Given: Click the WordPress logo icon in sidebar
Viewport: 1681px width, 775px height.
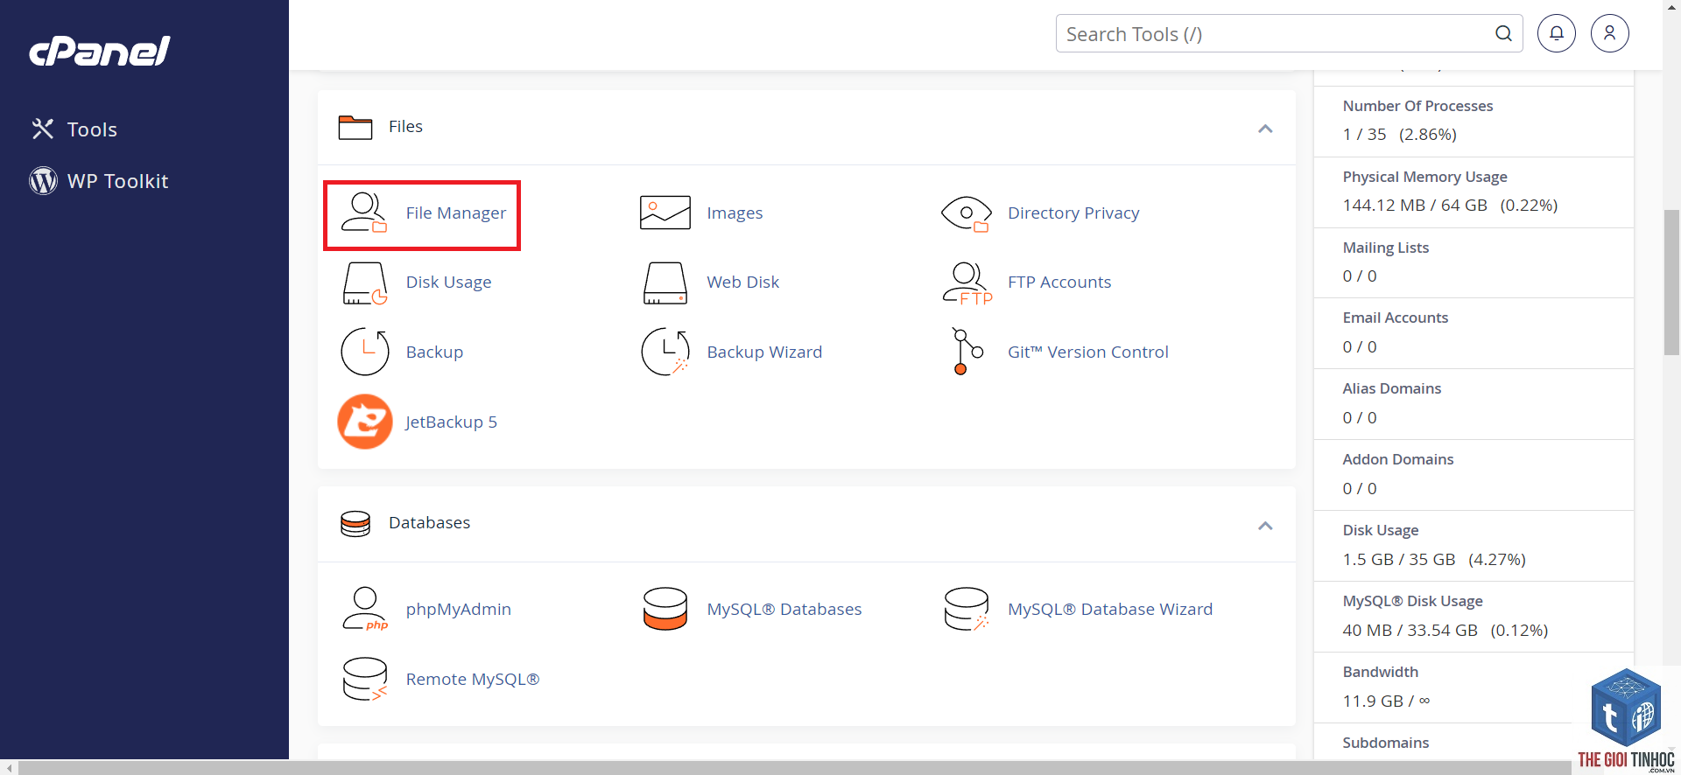Looking at the screenshot, I should click(43, 180).
